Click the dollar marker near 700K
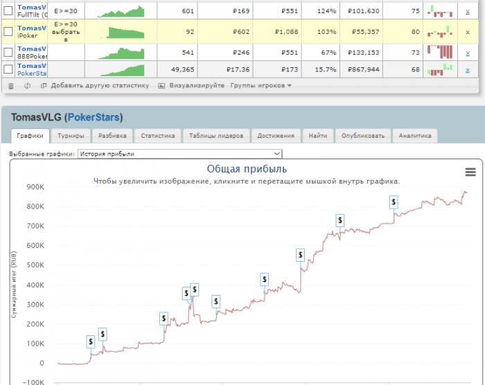This screenshot has width=485, height=385. click(x=340, y=220)
